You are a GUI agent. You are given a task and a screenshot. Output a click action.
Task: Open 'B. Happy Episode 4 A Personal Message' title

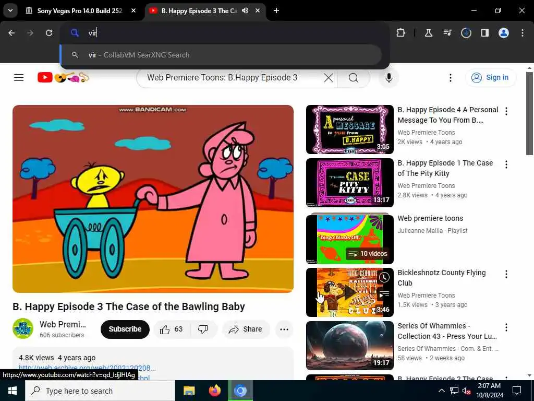[448, 115]
